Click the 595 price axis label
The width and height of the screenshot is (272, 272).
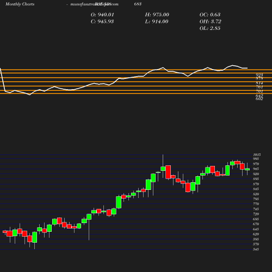point(256,239)
